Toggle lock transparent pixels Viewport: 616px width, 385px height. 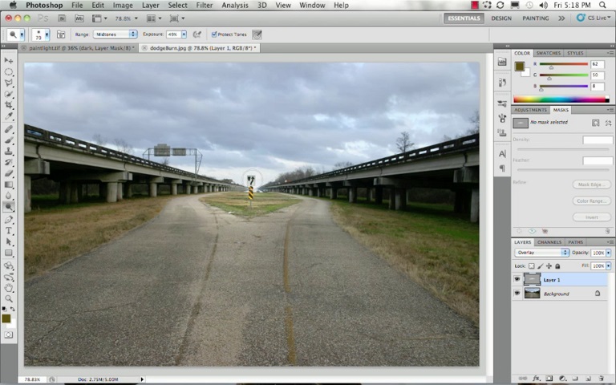[532, 266]
